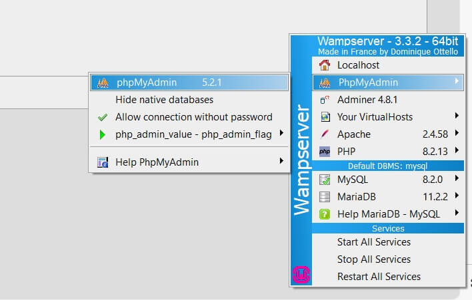Choose Stop All Services
The height and width of the screenshot is (300, 472).
click(x=388, y=259)
